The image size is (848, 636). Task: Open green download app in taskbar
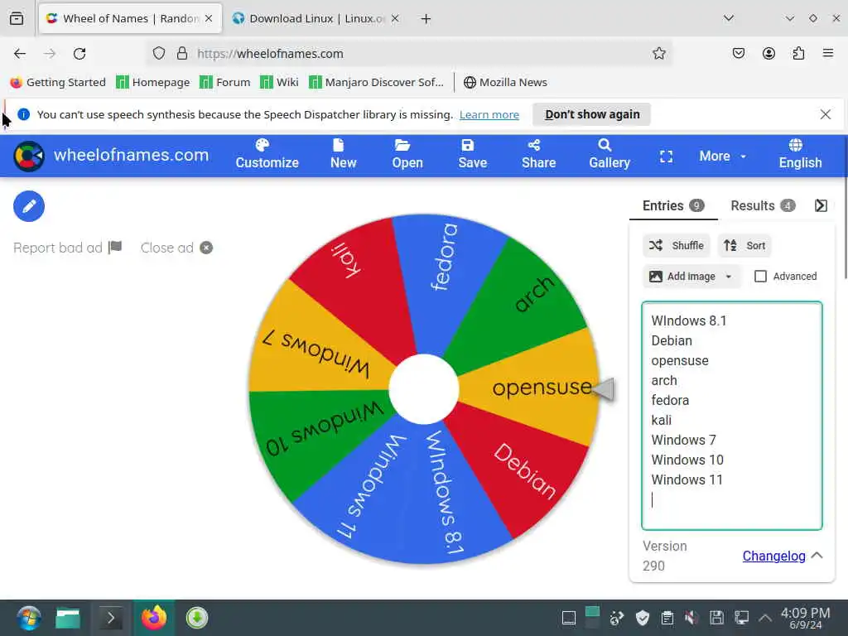(x=197, y=618)
